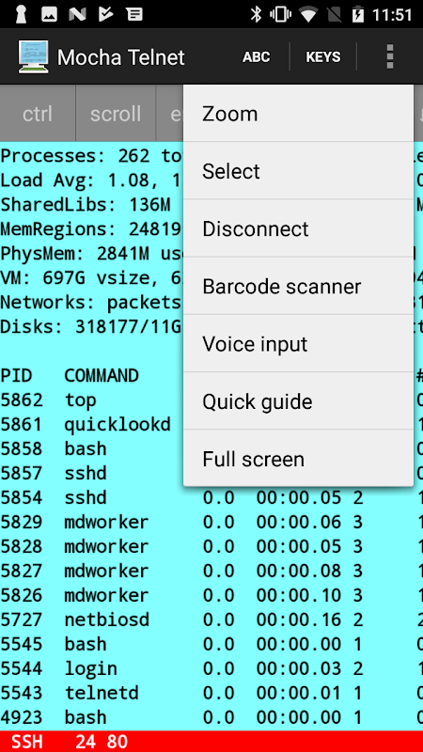The image size is (423, 752).
Task: Open the KEYS function panel
Action: [323, 57]
